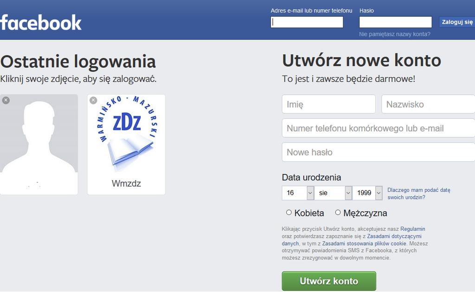
Task: Open the Dlaczego mam podać datę urodzin link
Action: pyautogui.click(x=419, y=194)
